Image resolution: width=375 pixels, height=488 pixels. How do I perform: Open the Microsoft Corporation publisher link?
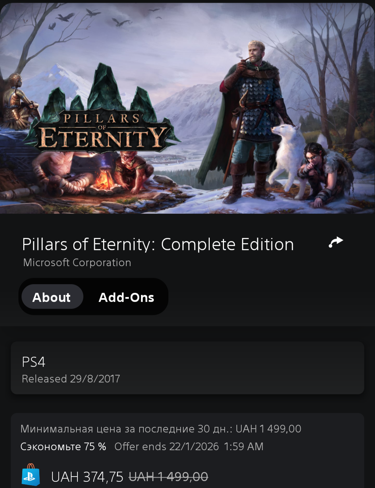coord(77,262)
